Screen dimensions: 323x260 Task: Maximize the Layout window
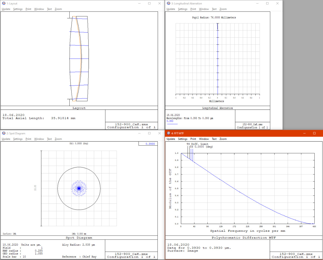(149, 3)
